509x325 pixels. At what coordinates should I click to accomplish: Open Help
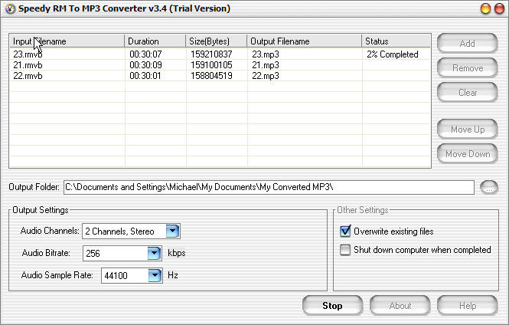[467, 306]
